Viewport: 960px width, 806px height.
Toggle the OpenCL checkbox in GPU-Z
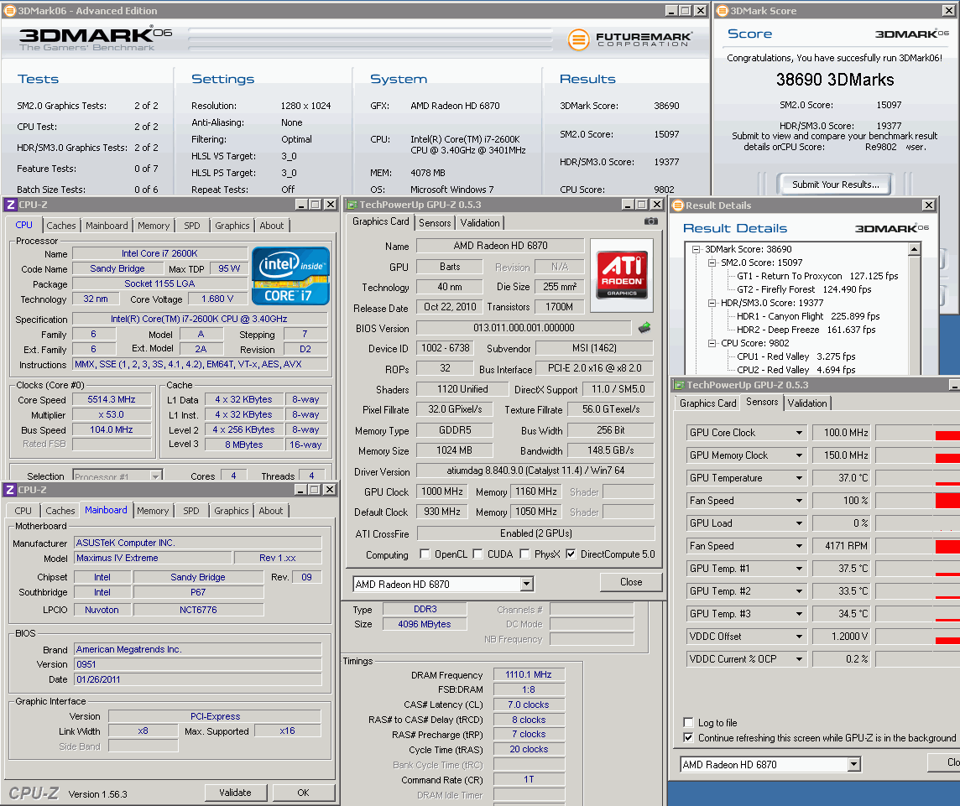click(425, 554)
